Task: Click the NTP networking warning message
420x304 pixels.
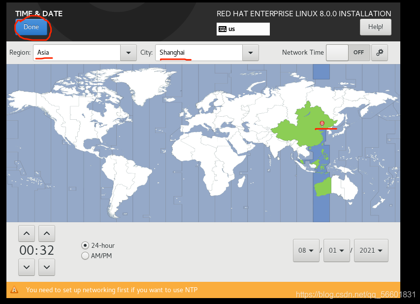Action: (112, 290)
